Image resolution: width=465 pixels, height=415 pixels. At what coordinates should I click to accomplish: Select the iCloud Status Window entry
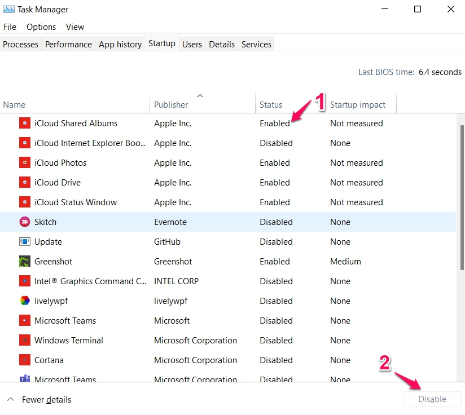tap(75, 202)
